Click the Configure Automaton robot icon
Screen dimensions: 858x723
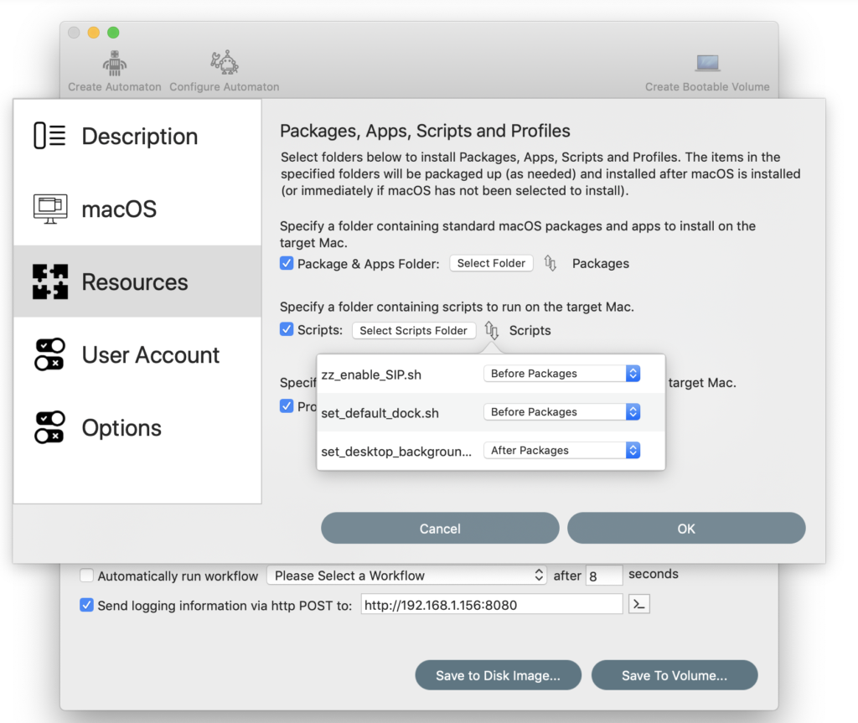pyautogui.click(x=225, y=62)
